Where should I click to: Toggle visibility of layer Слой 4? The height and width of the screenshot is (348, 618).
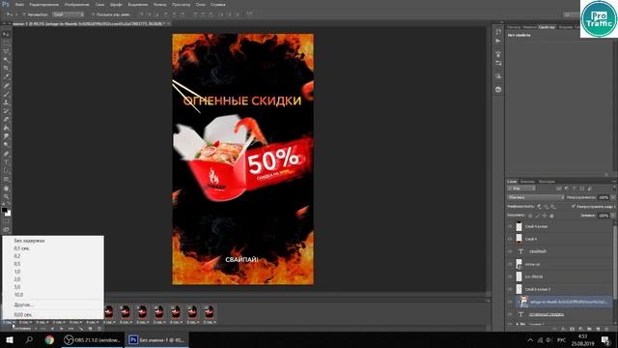click(x=510, y=239)
